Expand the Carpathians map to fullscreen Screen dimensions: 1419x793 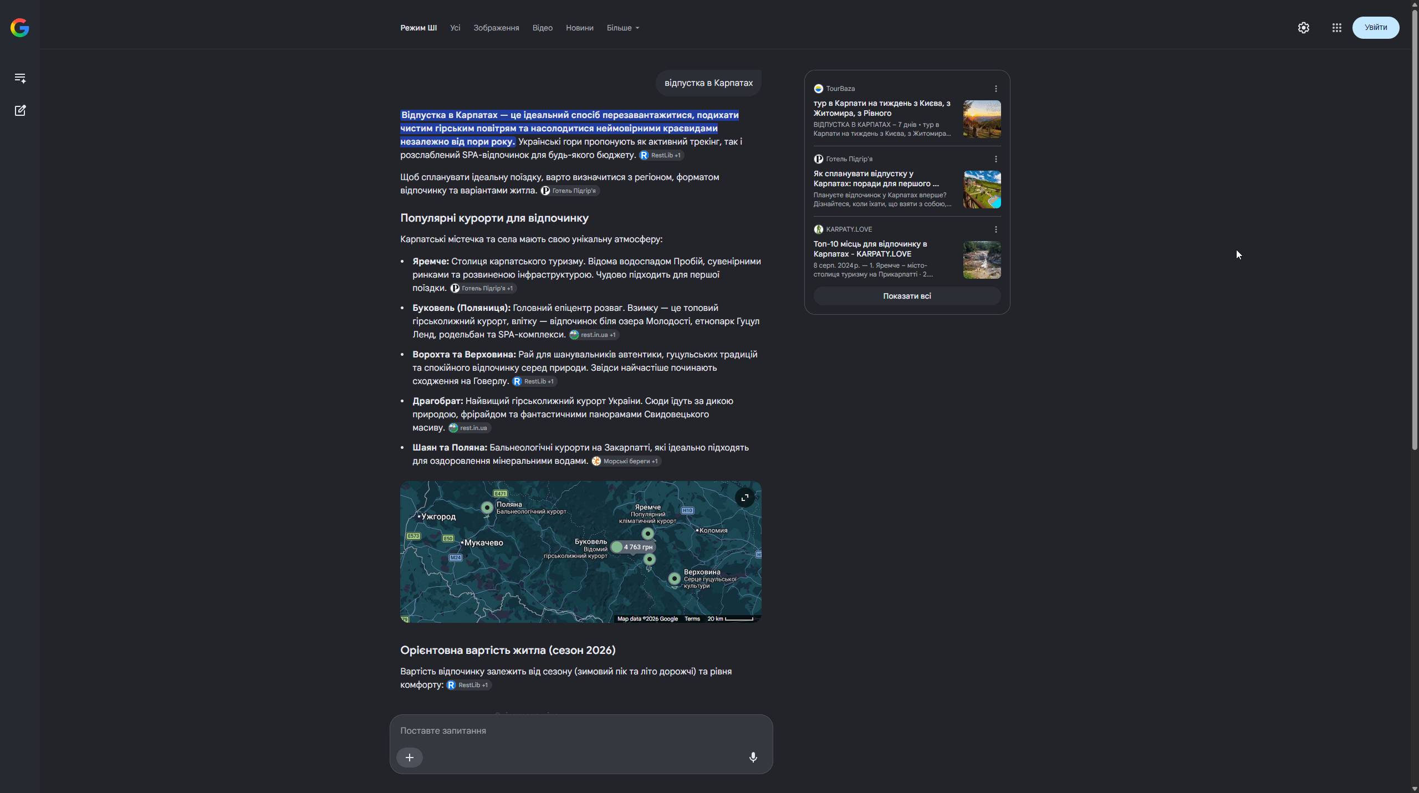[745, 498]
